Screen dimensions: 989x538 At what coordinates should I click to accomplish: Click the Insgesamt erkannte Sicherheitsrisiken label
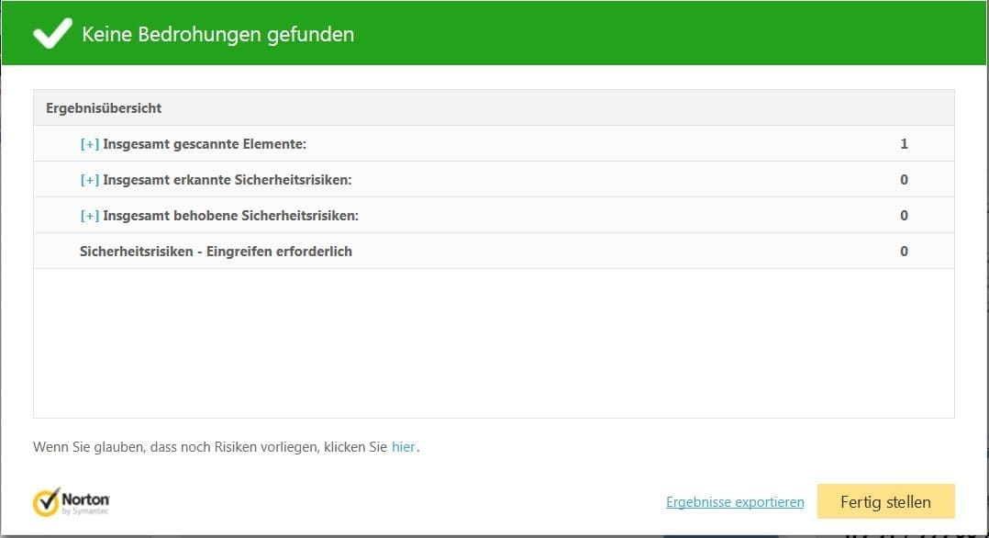coord(228,180)
